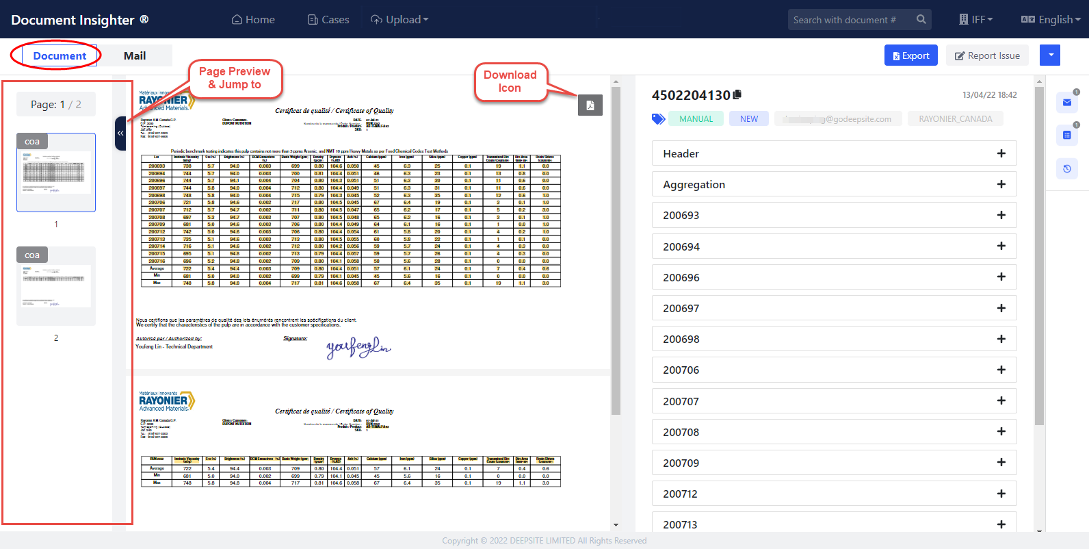
Task: Jump to page 2 thumbnail
Action: [x=56, y=286]
